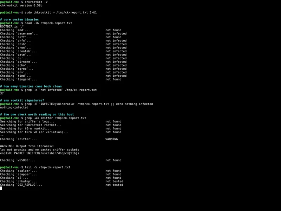Click 'not infected' result beside crontab

pyautogui.click(x=116, y=51)
